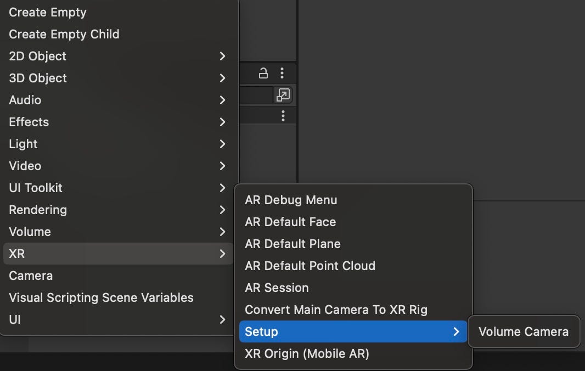Add XR Origin (Mobile AR)
The height and width of the screenshot is (371, 585).
307,353
